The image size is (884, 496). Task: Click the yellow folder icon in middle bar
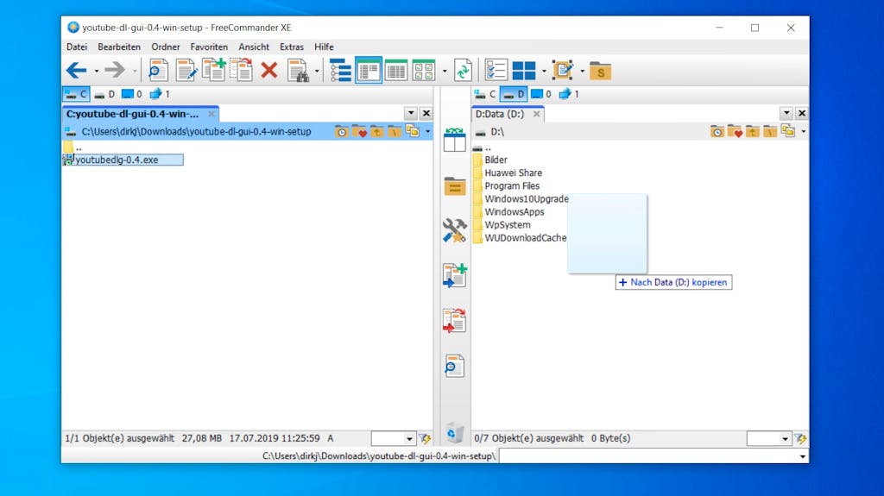pyautogui.click(x=454, y=185)
